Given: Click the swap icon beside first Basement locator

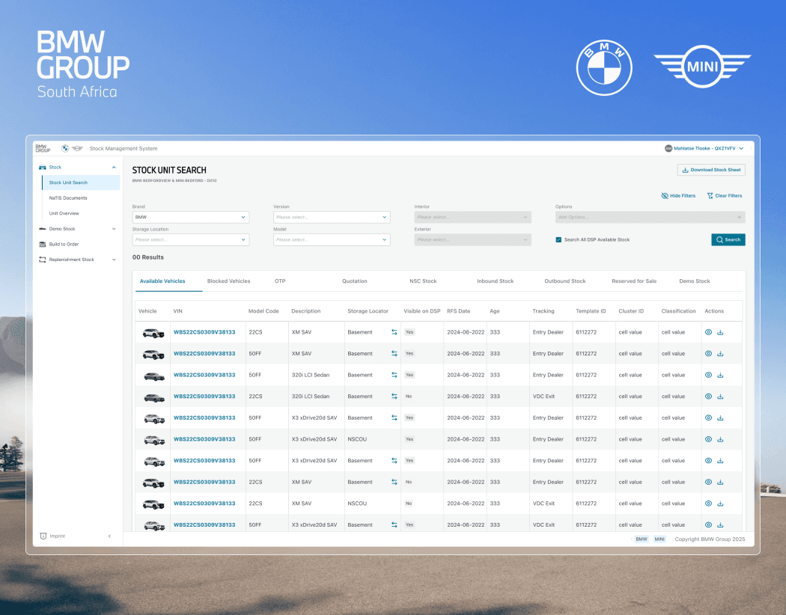Looking at the screenshot, I should [x=394, y=332].
